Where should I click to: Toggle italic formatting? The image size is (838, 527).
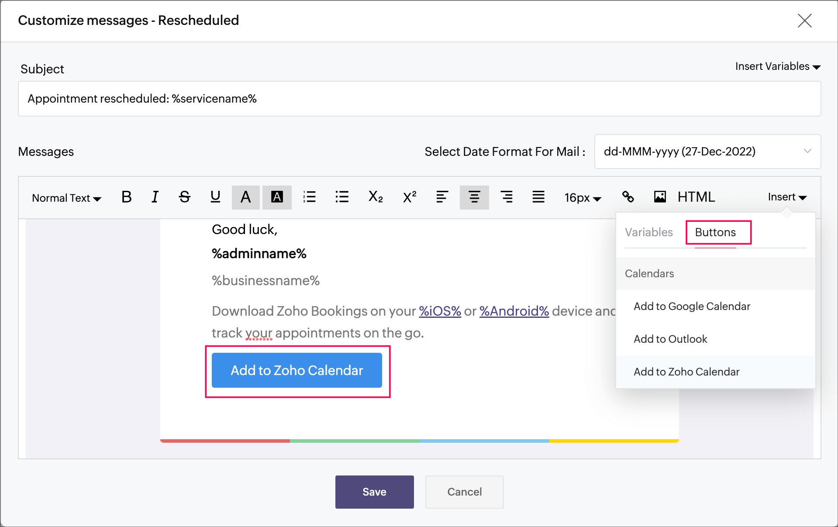[x=155, y=197]
